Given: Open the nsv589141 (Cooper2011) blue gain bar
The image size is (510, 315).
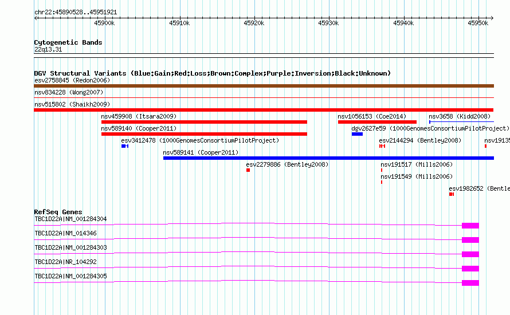Looking at the screenshot, I should point(328,158).
